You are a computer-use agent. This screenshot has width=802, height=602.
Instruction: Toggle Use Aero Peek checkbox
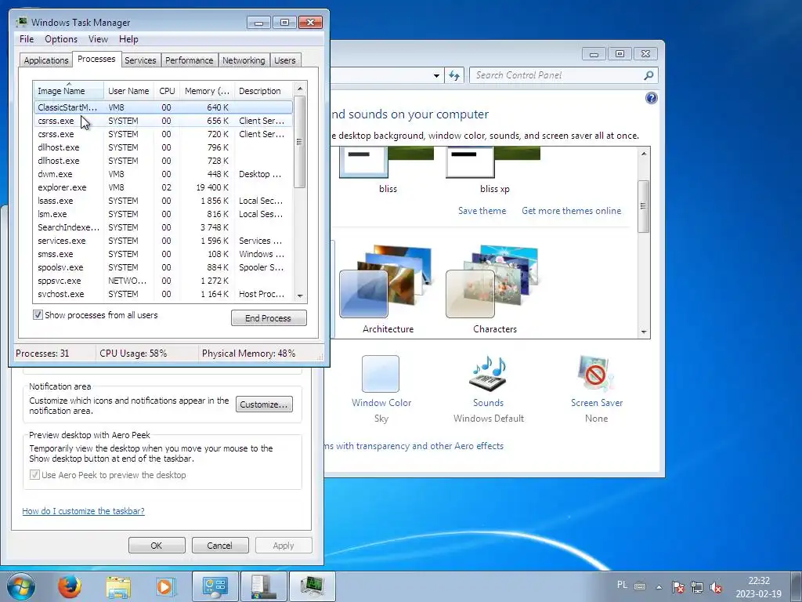pos(34,474)
